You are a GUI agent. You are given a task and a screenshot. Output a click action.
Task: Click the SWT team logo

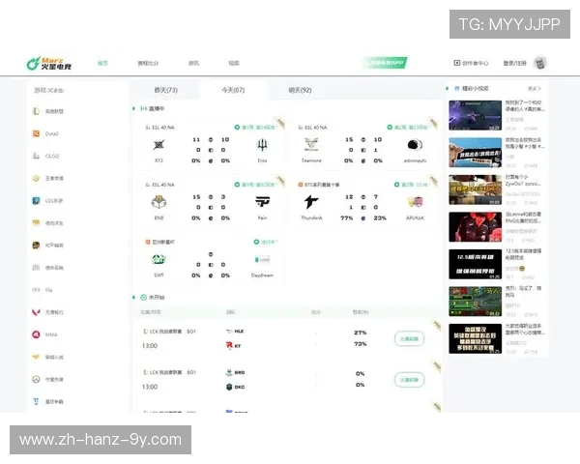(159, 259)
